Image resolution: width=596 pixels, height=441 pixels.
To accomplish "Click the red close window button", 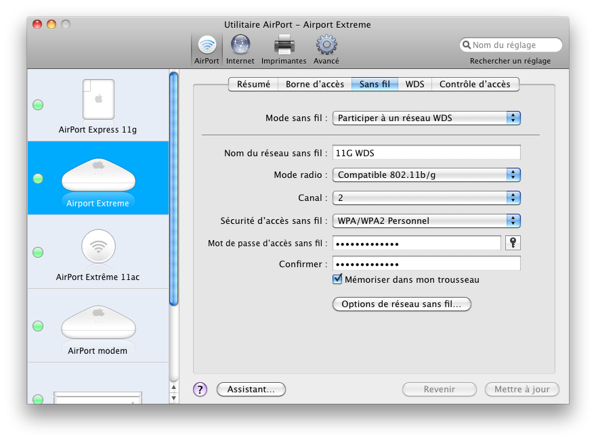I will [37, 24].
